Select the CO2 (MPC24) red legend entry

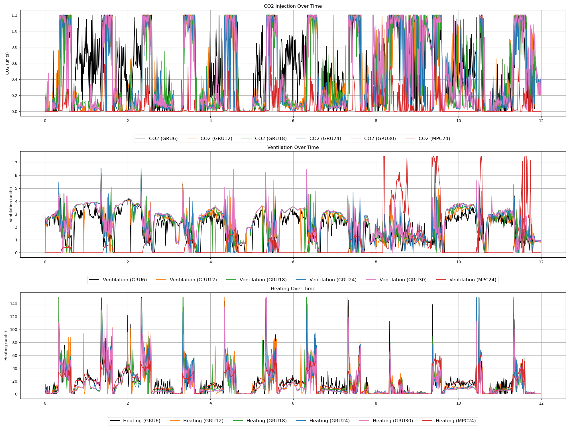click(434, 139)
